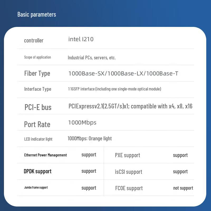
Task: Select the 'PCI-E bus' label
Action: click(x=38, y=107)
